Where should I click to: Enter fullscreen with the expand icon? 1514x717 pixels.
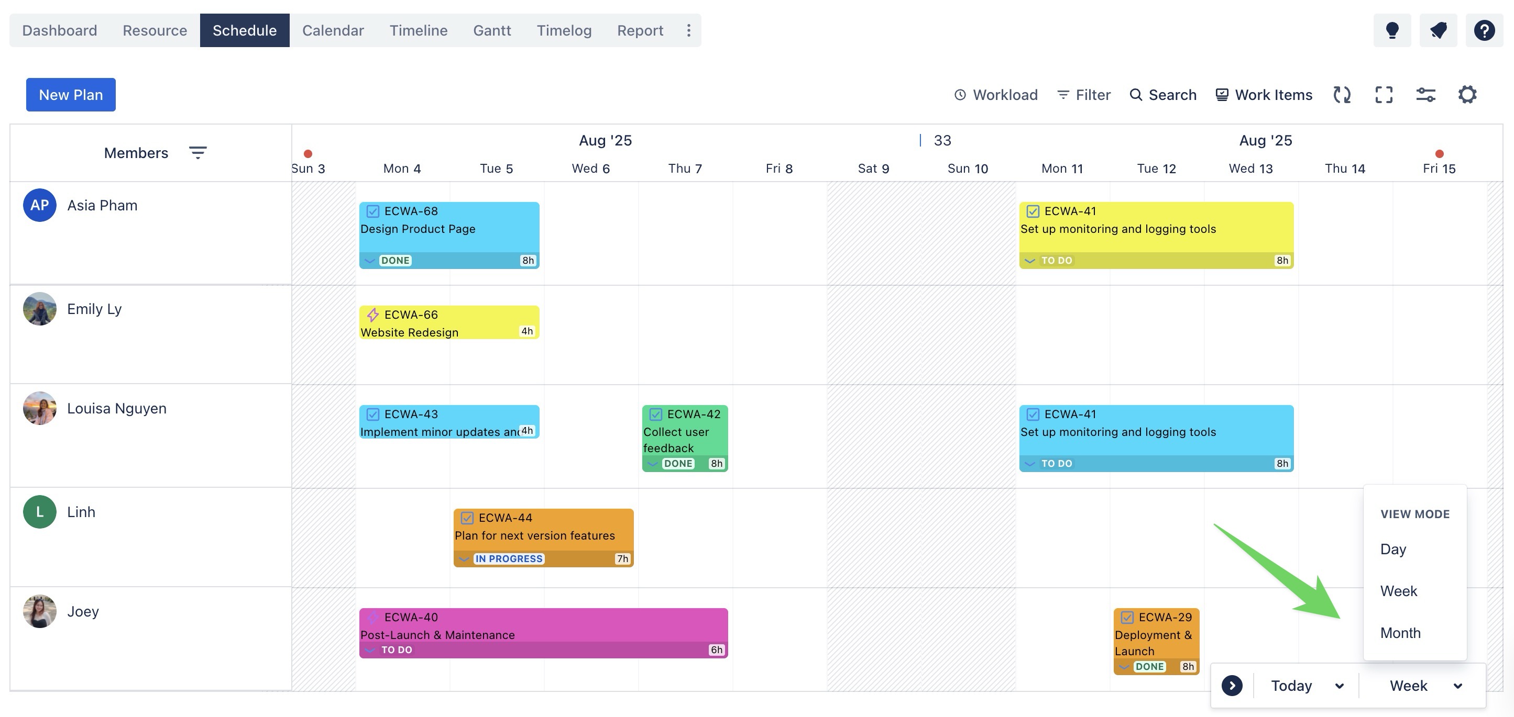[1384, 95]
